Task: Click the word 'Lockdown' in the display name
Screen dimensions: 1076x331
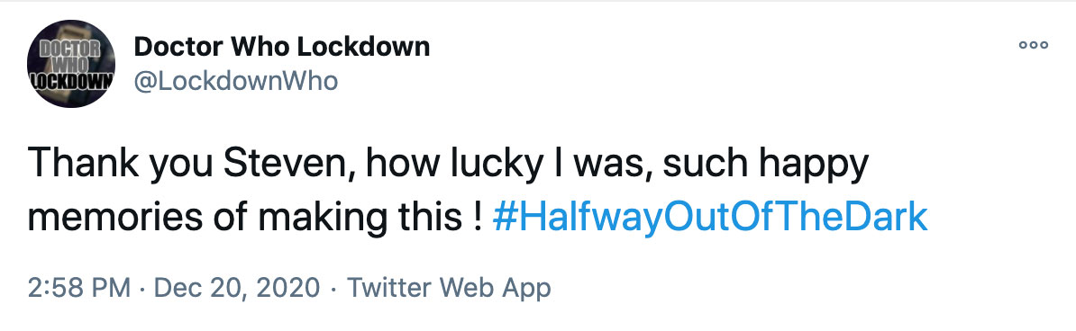Action: pyautogui.click(x=364, y=47)
